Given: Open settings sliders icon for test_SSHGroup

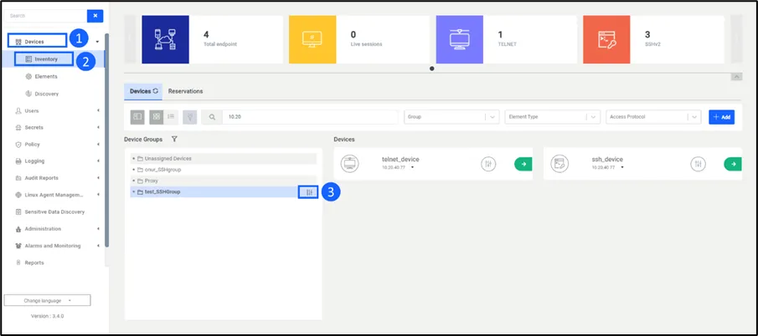Looking at the screenshot, I should (309, 192).
